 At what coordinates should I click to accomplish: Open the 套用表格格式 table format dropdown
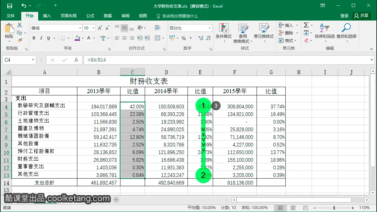point(243,33)
